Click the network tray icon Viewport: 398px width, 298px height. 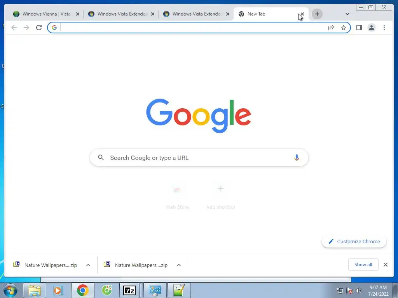[340, 291]
